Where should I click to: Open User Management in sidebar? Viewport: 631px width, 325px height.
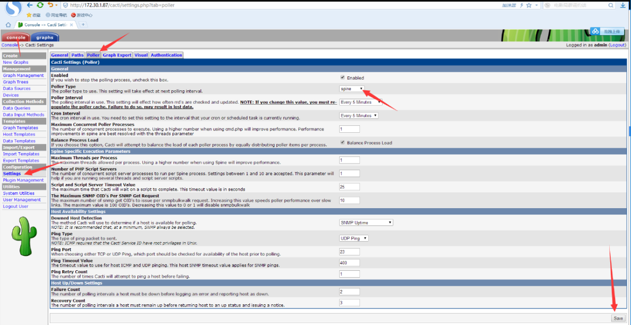click(x=22, y=200)
